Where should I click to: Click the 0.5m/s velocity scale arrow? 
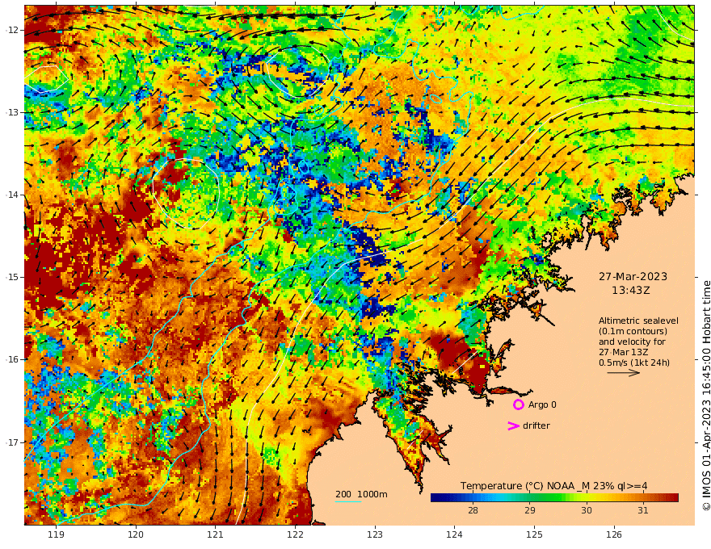624,373
